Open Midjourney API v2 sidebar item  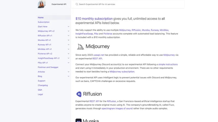(x=46, y=31)
